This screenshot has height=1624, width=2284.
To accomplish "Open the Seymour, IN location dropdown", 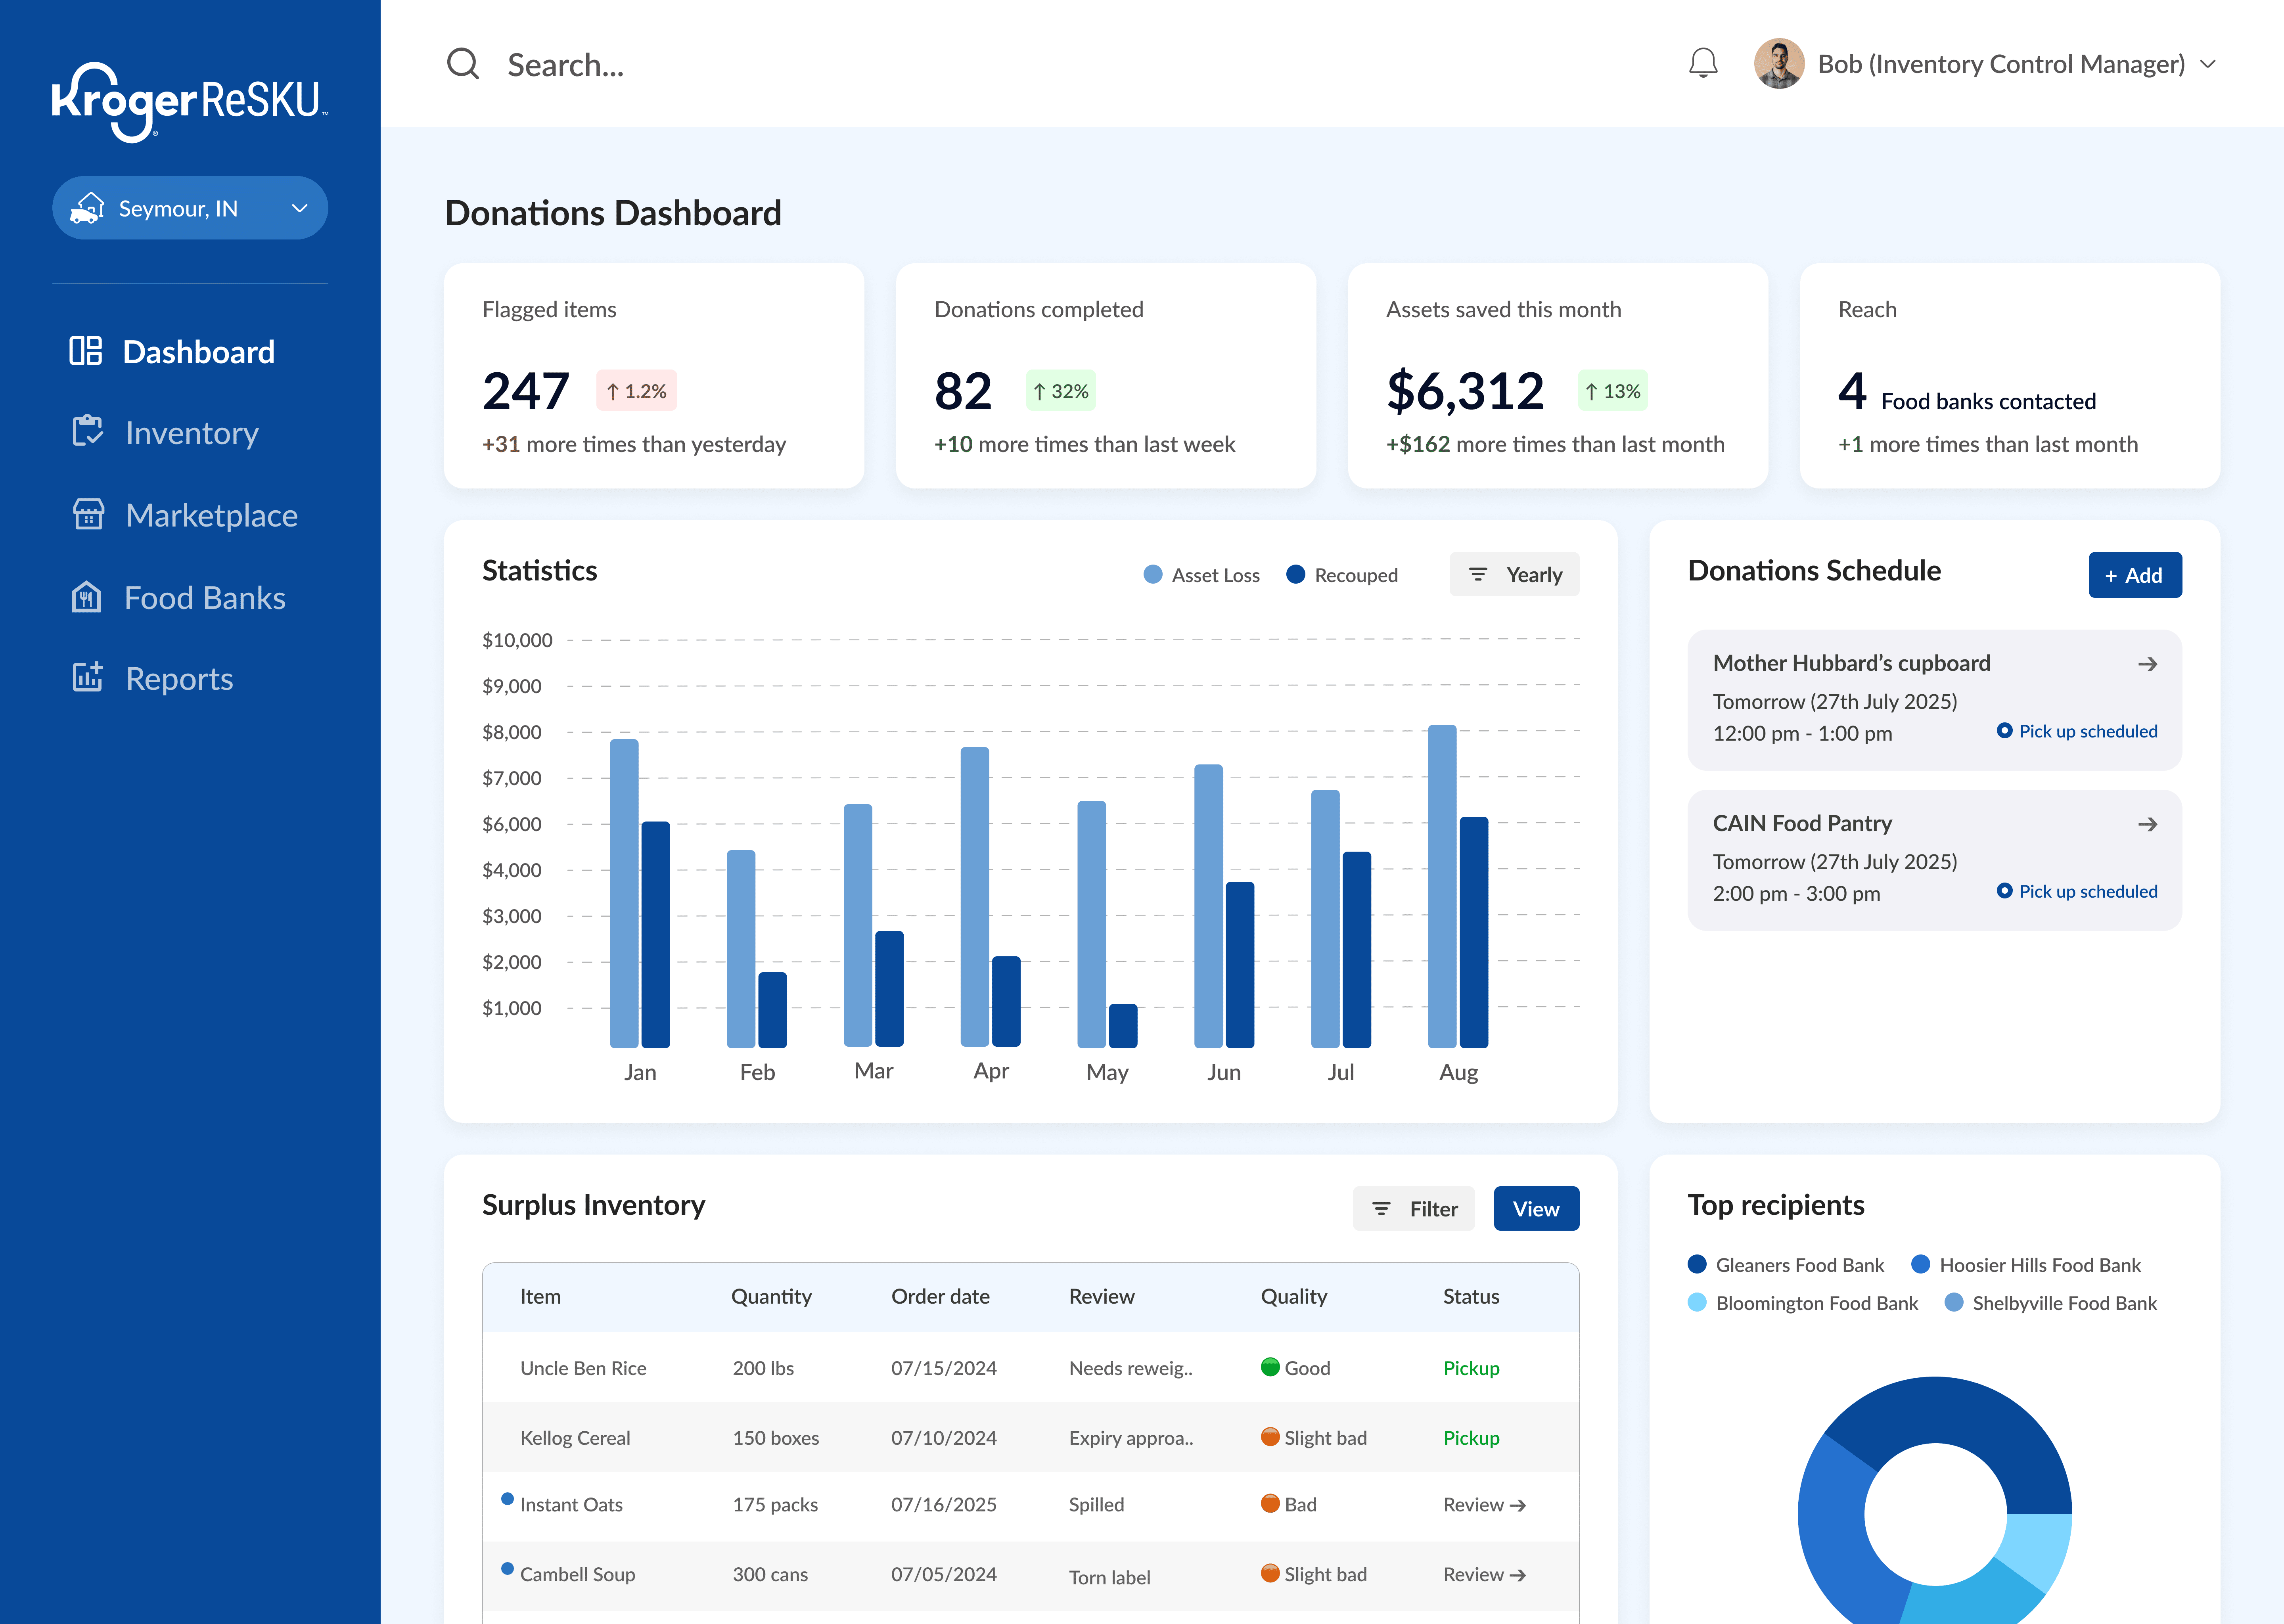I will [190, 208].
